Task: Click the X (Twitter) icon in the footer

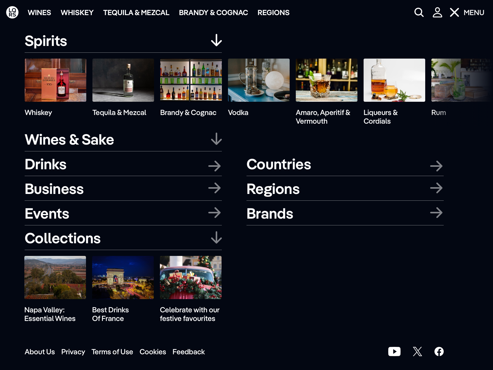Action: tap(417, 351)
